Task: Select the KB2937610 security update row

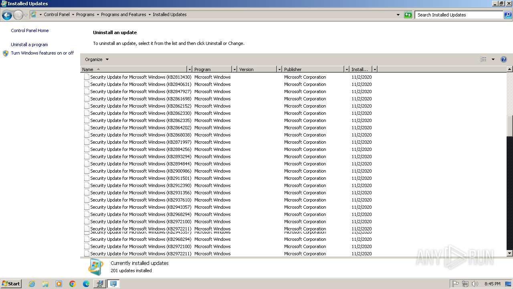Action: pos(228,200)
